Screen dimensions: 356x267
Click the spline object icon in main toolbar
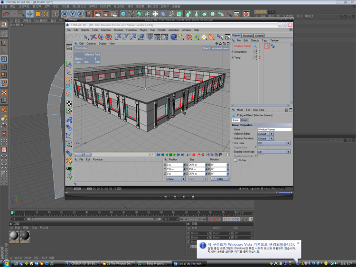point(131,14)
